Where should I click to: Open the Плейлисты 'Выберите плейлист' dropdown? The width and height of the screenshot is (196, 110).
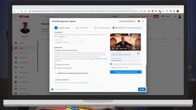pos(68,41)
